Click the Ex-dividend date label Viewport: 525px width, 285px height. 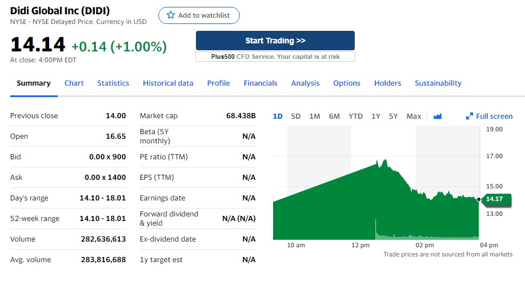pyautogui.click(x=168, y=239)
